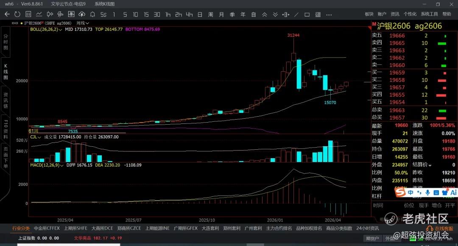Open the 帮助 menu
The height and width of the screenshot is (246, 458).
tap(447, 14)
